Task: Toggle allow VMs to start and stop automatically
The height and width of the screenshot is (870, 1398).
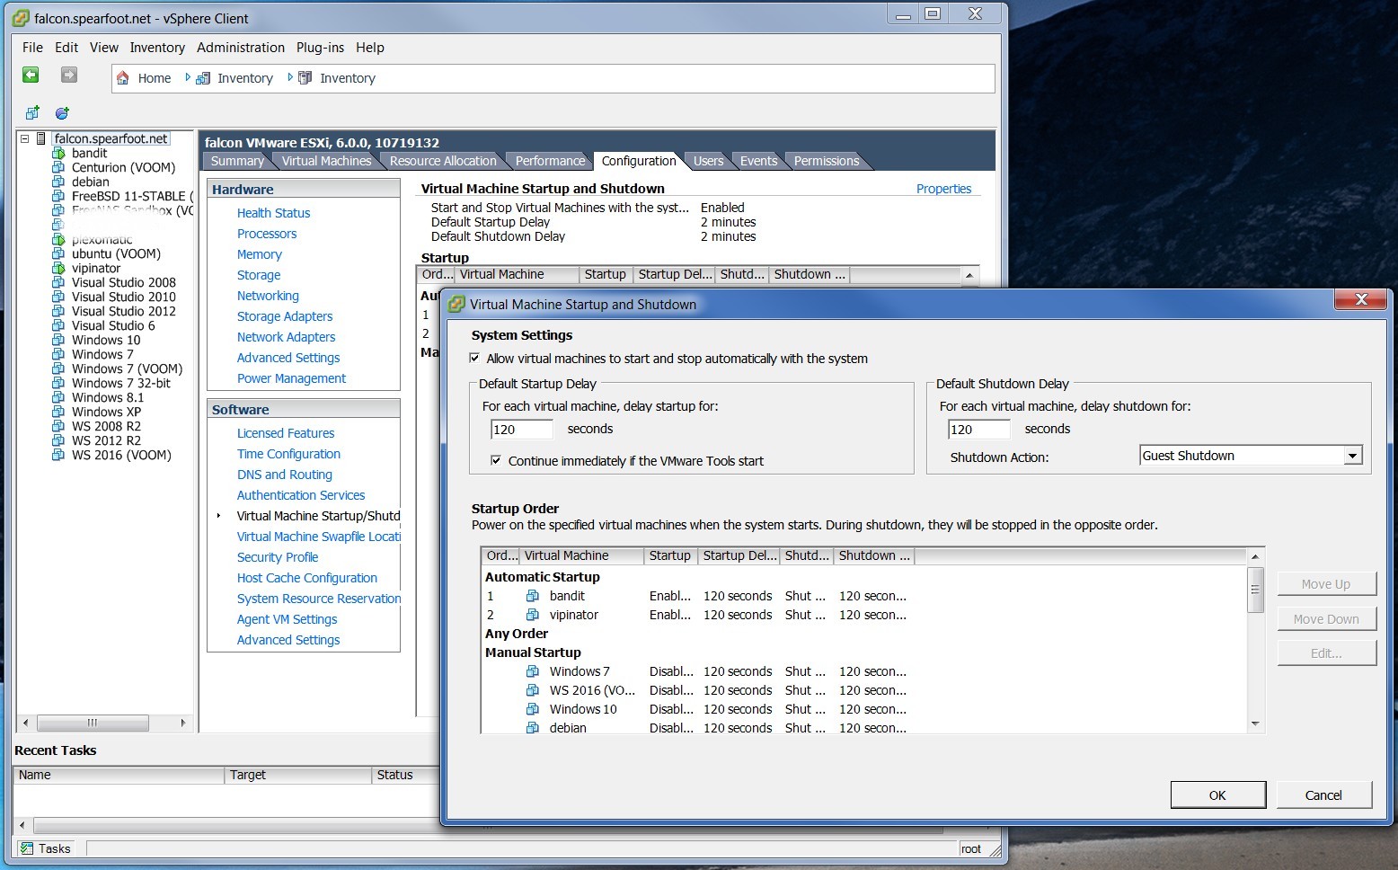Action: click(474, 359)
